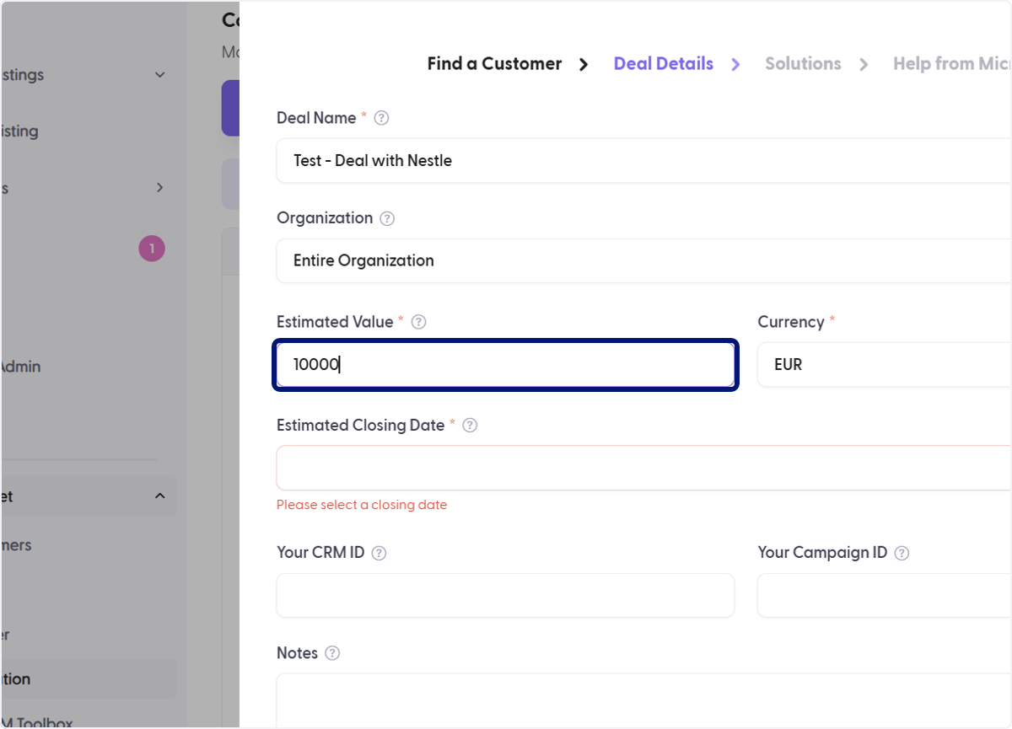Open the Notes help icon

click(x=332, y=653)
